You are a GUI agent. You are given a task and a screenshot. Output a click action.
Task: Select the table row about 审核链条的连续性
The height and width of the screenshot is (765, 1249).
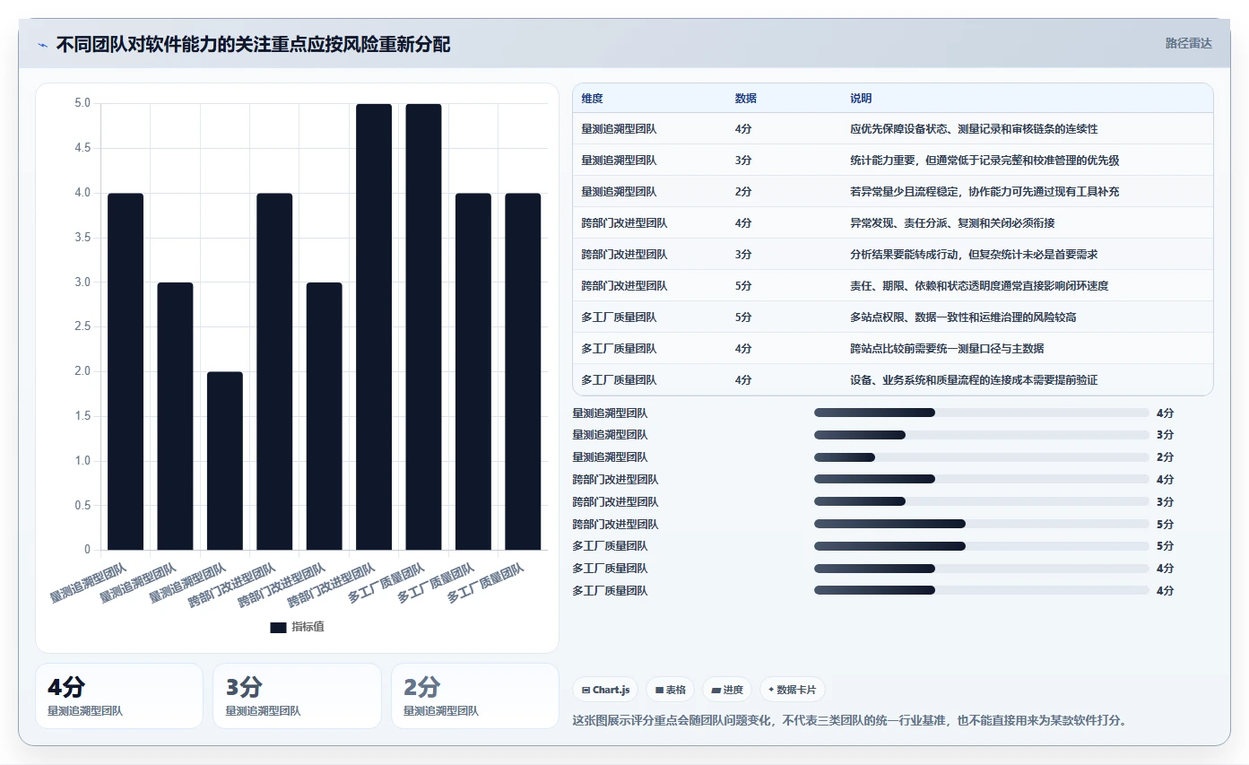click(892, 129)
